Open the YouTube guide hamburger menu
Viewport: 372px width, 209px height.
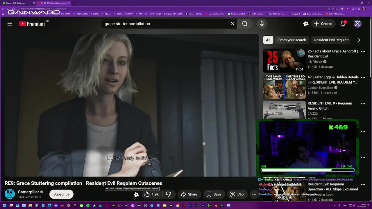click(10, 24)
